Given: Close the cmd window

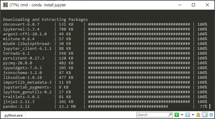Looking at the screenshot, I should [x=207, y=5].
